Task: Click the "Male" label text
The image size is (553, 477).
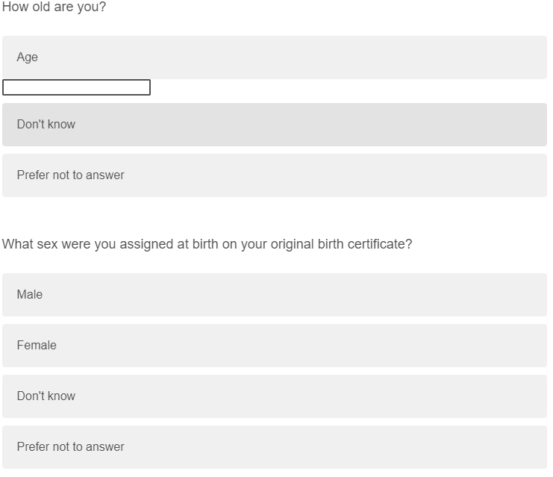Action: pos(30,295)
